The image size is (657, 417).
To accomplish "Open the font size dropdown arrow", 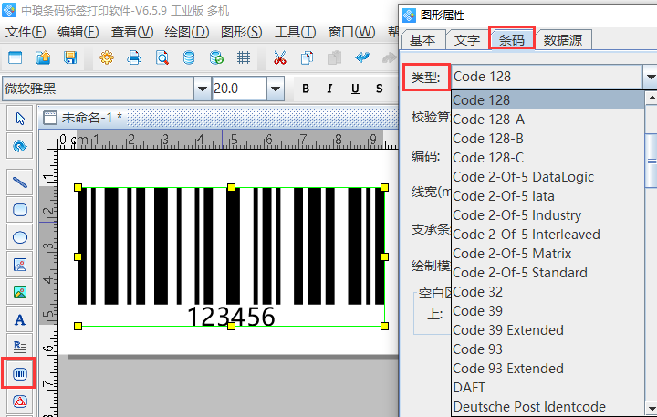I will [276, 89].
